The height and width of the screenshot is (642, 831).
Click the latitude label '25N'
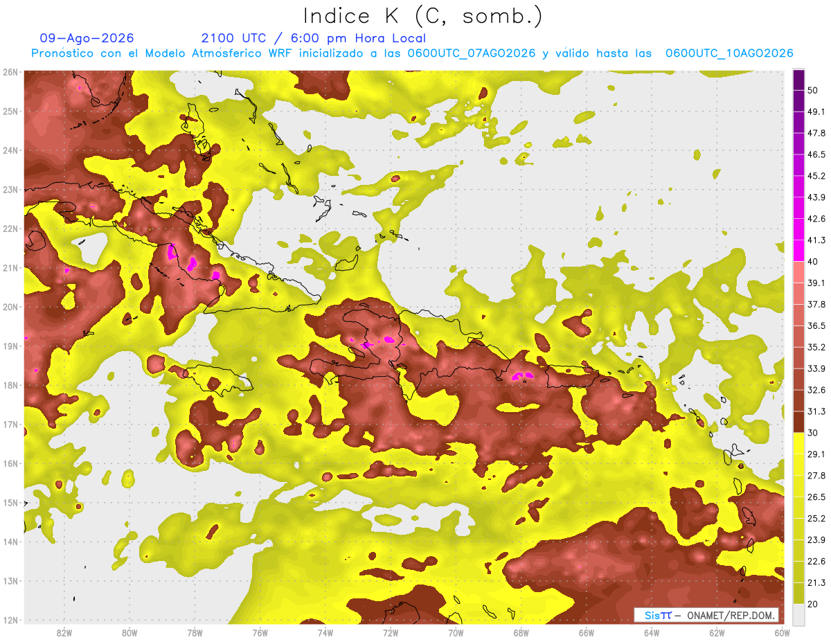(10, 112)
